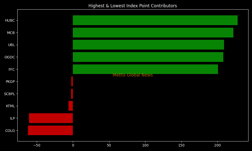This screenshot has height=151, width=252.
Task: Select the KTML red bar
Action: (71, 106)
